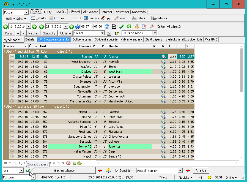This screenshot has height=182, width=247.
Task: Click the Na tiket button
Action: pos(33,33)
